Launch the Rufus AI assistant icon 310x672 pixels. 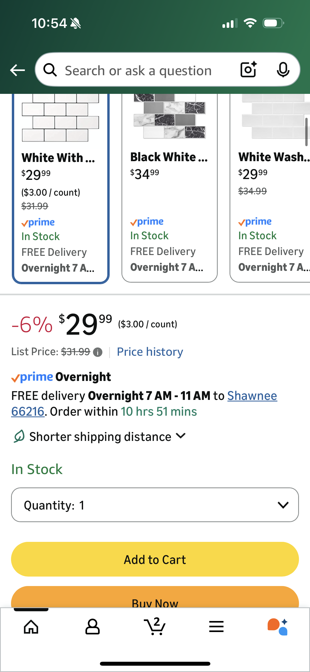(278, 627)
